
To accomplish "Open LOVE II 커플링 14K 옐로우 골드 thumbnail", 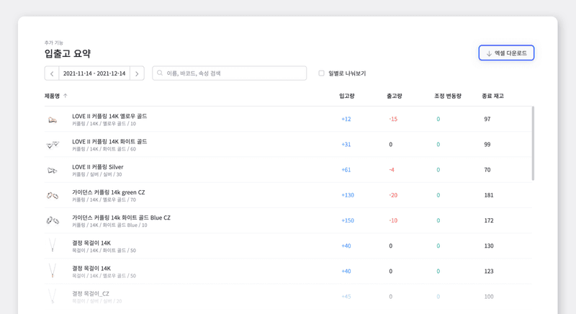I will (53, 120).
